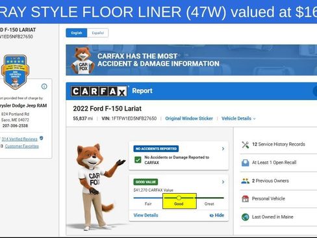This screenshot has height=238, width=317.
Task: Click the info icon in dealer card
Action: click(44, 86)
